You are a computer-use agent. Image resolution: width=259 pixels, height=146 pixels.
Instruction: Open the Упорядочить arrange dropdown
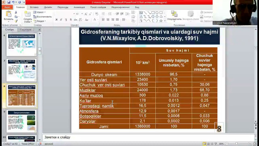(174, 16)
